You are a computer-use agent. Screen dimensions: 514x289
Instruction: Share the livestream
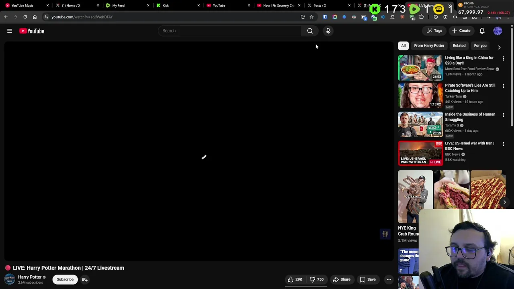[x=342, y=279]
